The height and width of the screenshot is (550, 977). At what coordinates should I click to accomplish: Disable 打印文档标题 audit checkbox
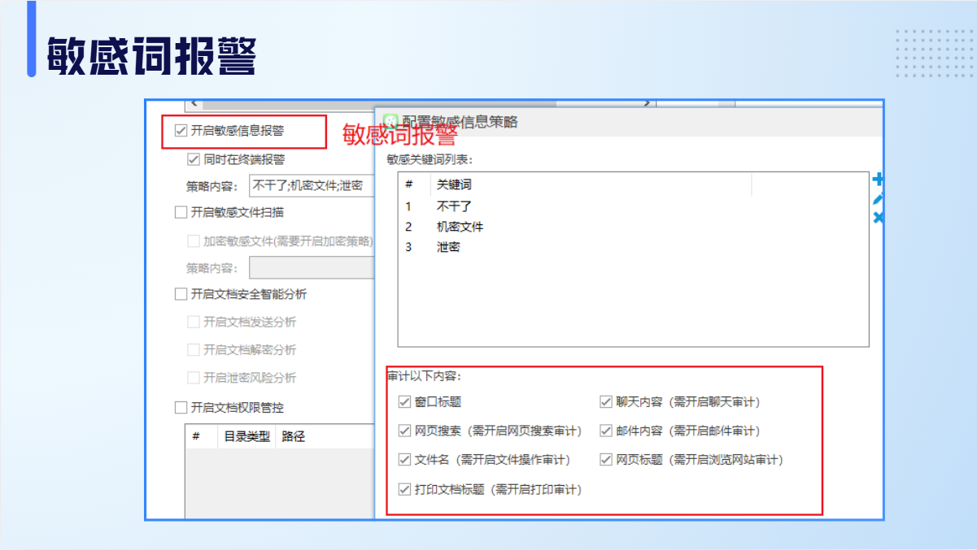pyautogui.click(x=404, y=489)
